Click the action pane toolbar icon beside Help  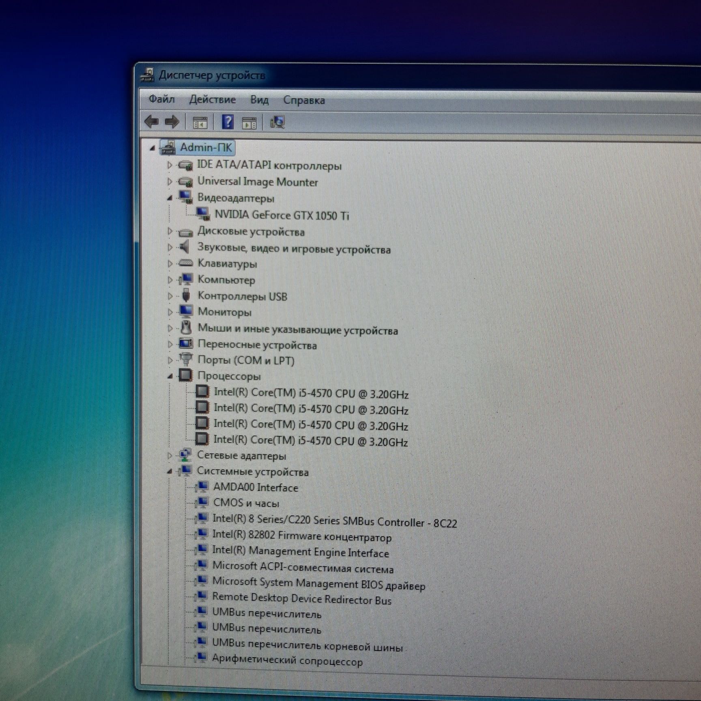click(249, 123)
